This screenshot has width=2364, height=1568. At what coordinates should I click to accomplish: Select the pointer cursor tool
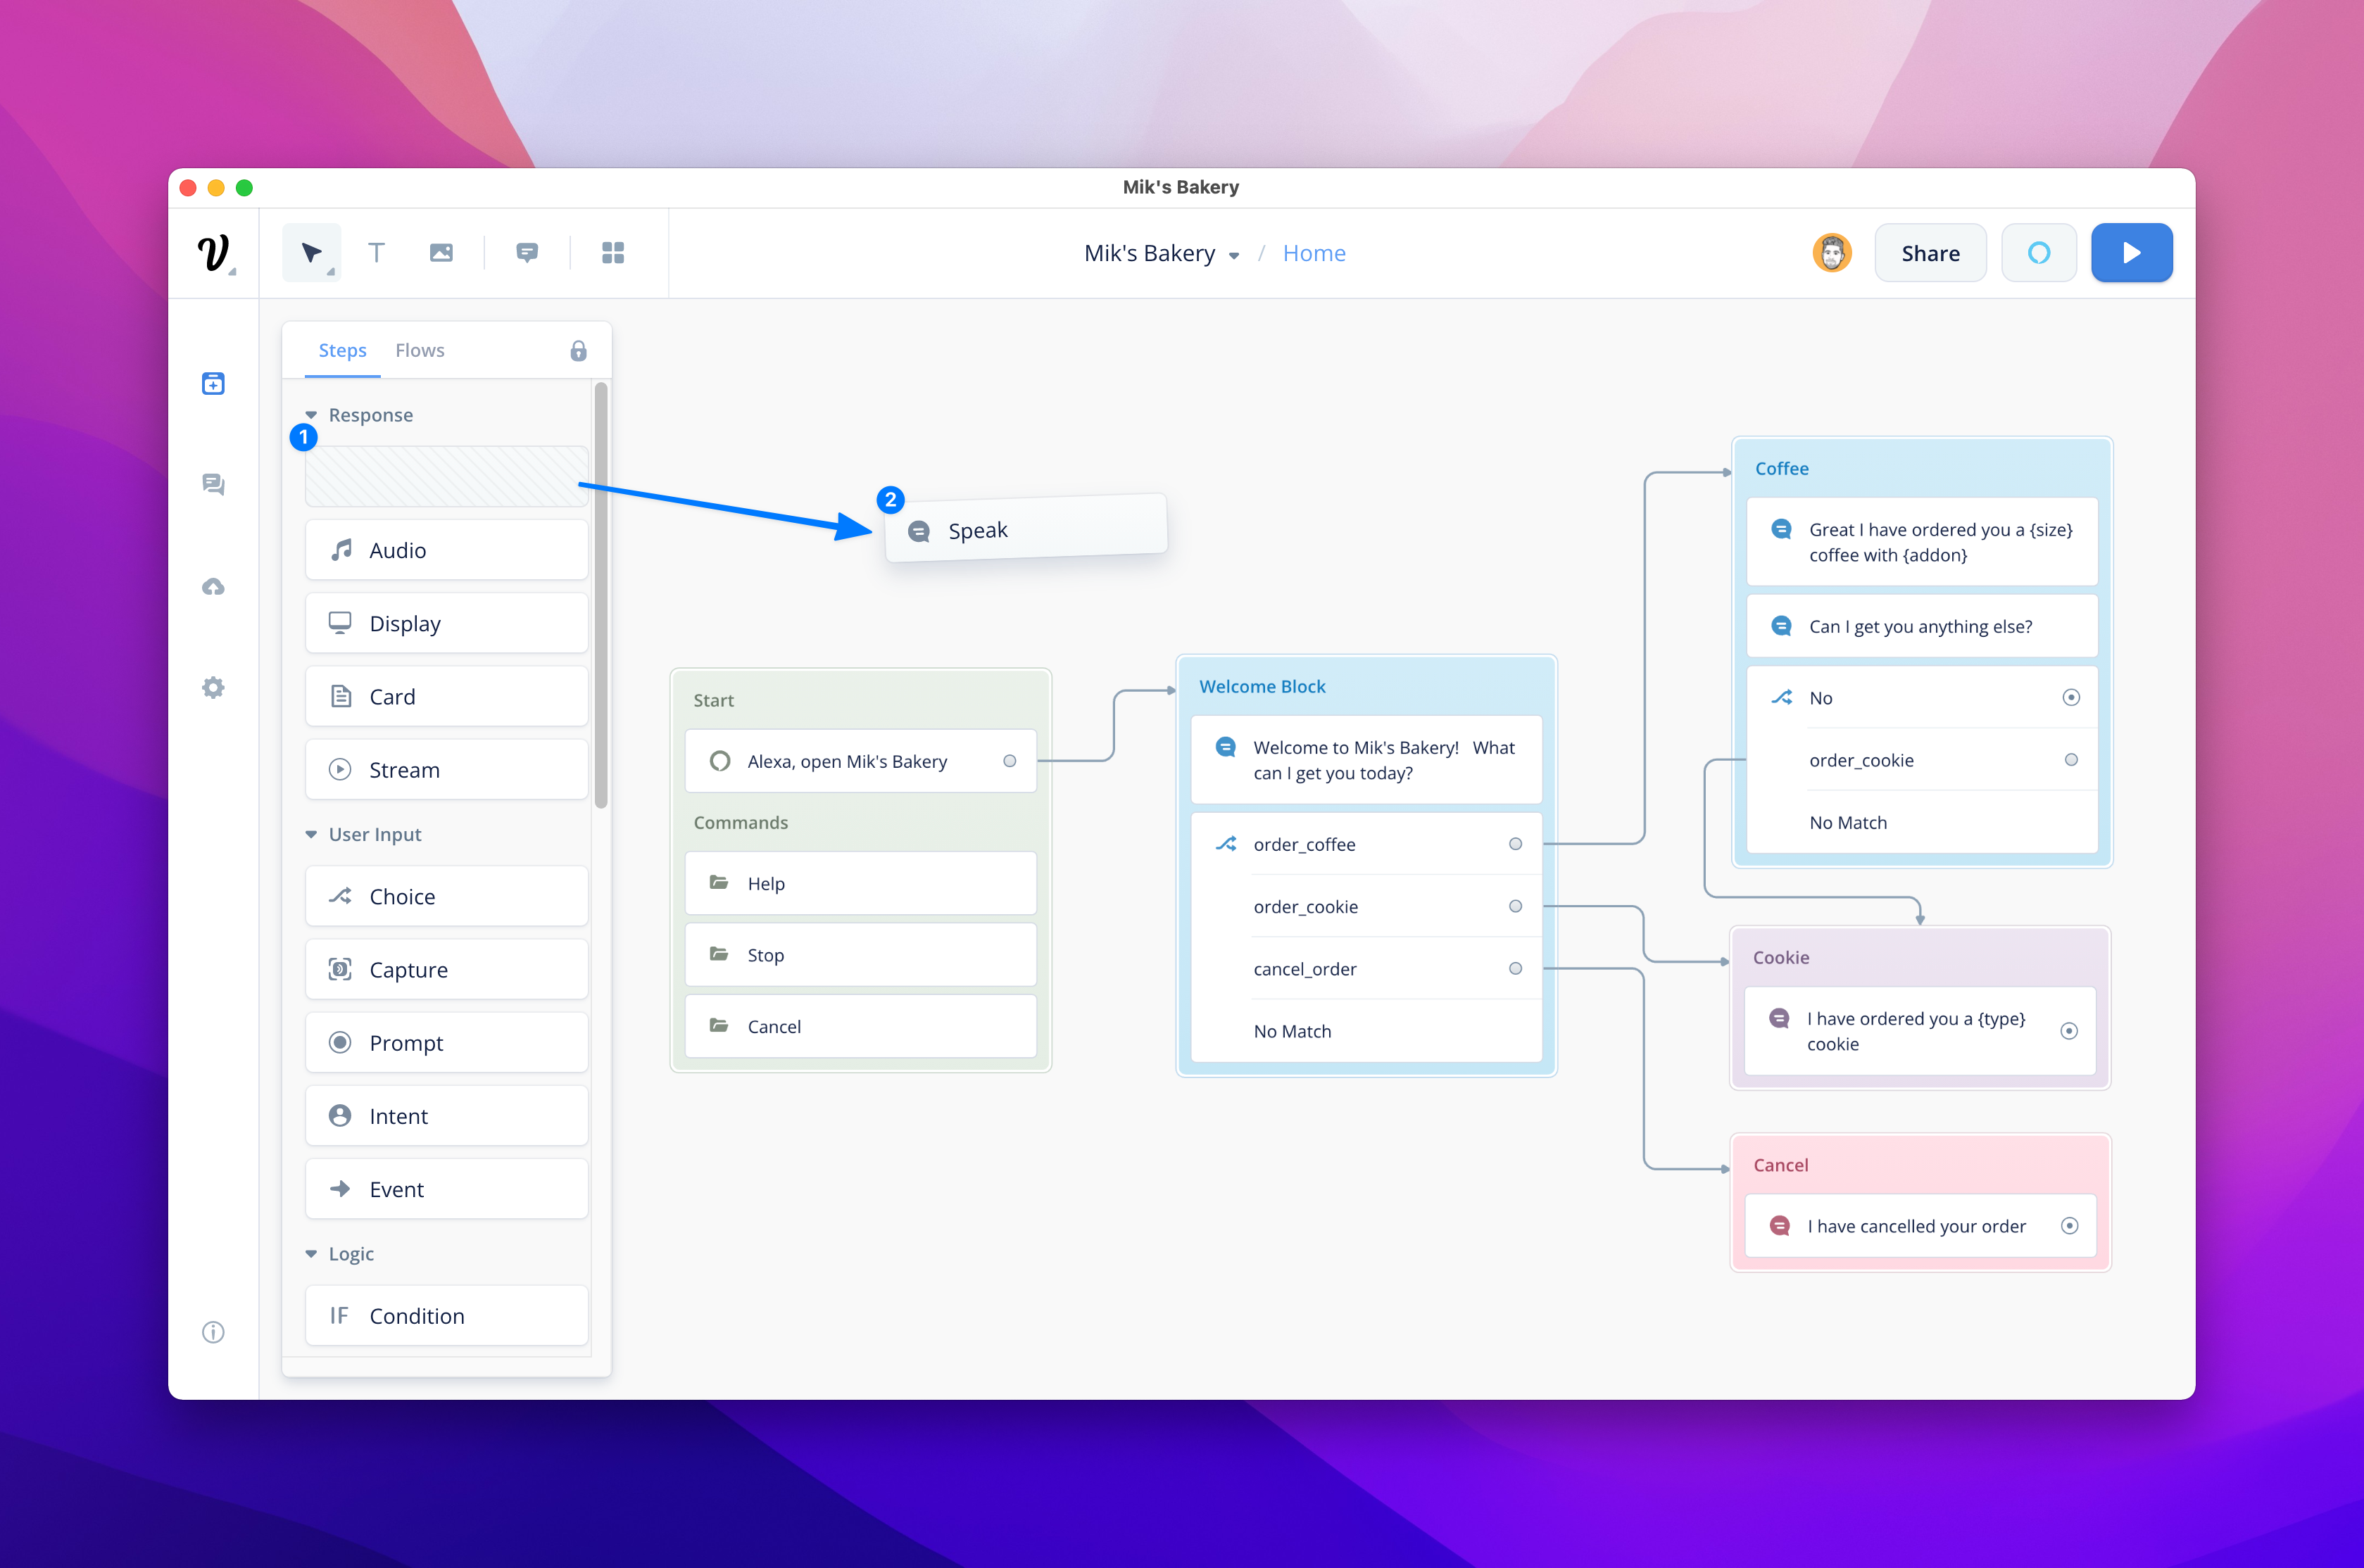[x=311, y=253]
